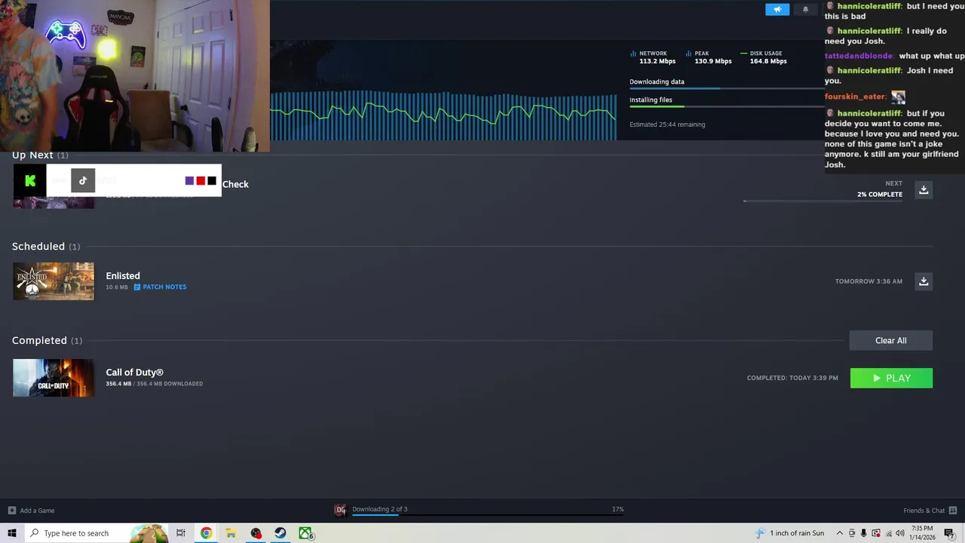This screenshot has height=543, width=965.
Task: Expand the hidden system tray icons chevron
Action: click(x=840, y=533)
